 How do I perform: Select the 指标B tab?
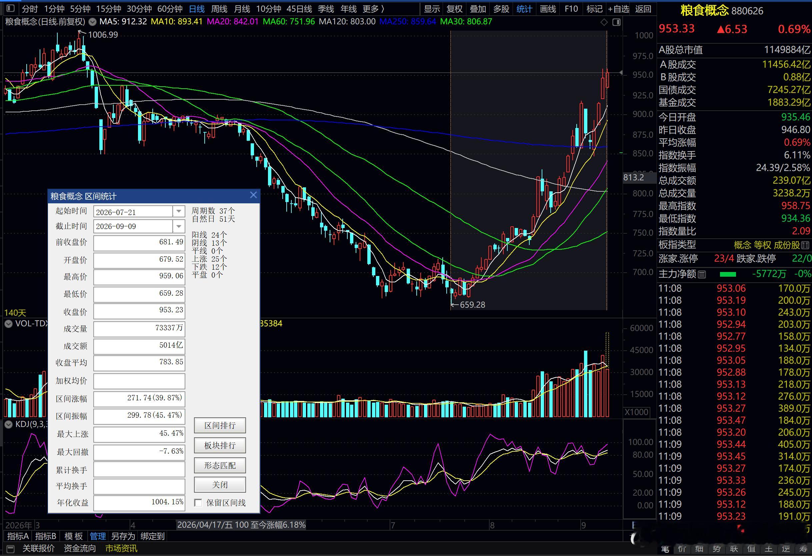(46, 536)
